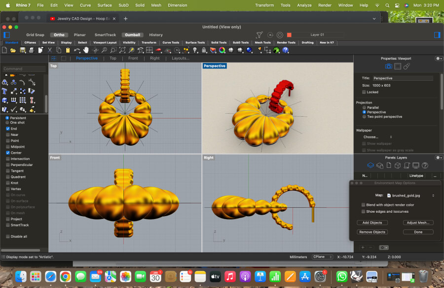
Task: Click the camera Viewport properties icon
Action: coord(388,66)
